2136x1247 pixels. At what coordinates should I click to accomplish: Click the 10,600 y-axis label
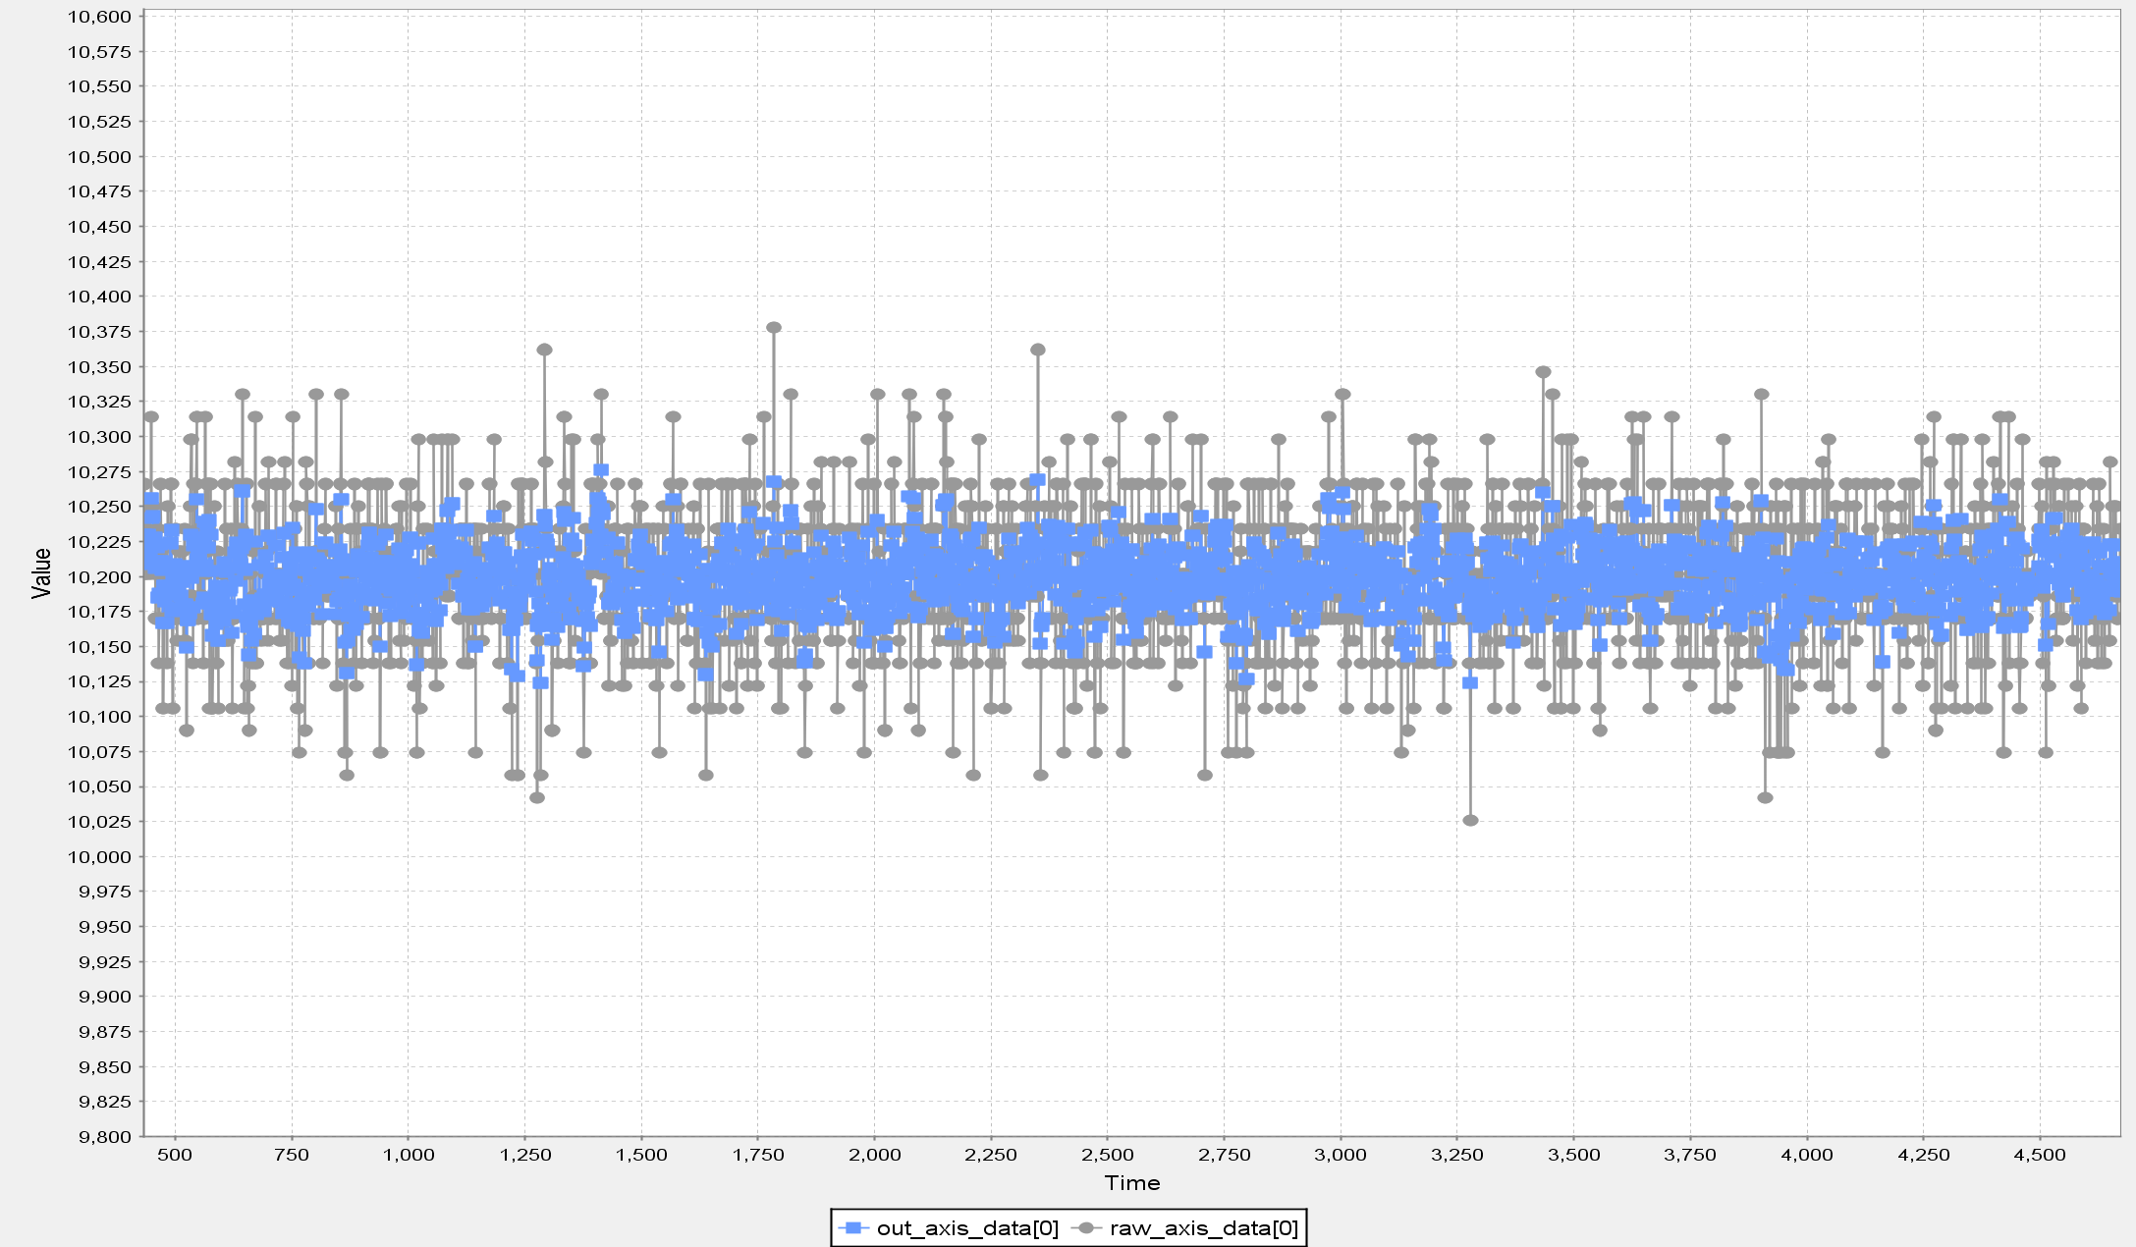[x=99, y=17]
